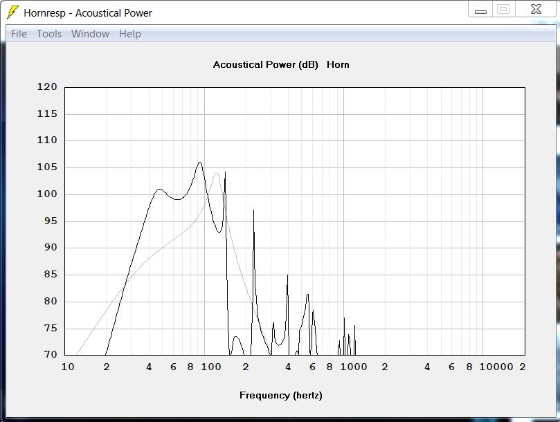This screenshot has width=560, height=422.
Task: Click the 10000 frequency axis label
Action: click(496, 367)
